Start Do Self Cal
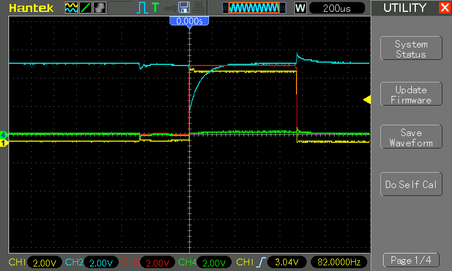This screenshot has height=271, width=452. tap(411, 184)
